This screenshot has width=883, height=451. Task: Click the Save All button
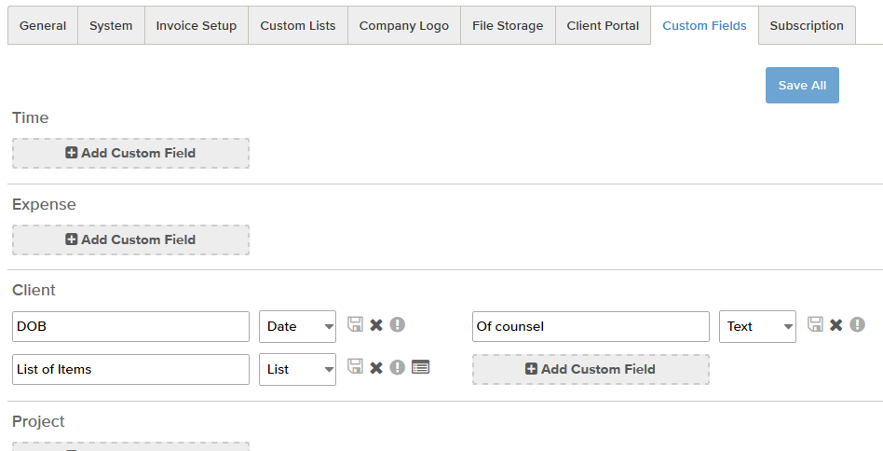802,86
